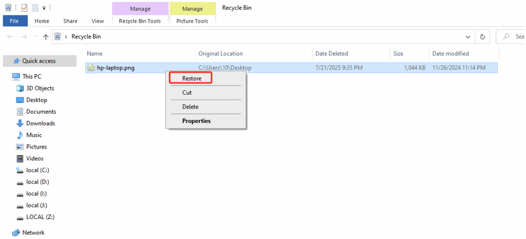Expand the address bar history dropdown
Viewport: 526px width, 239px height.
point(467,36)
